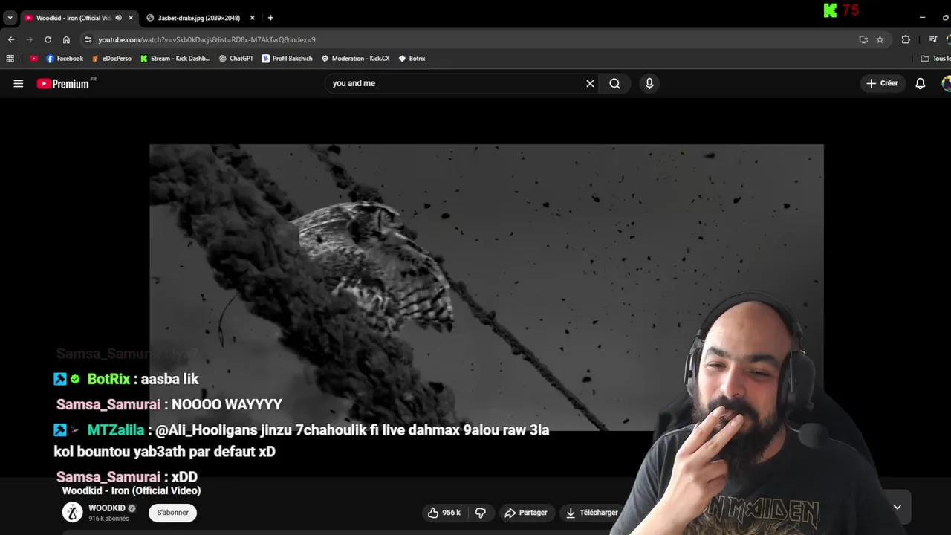Open browser home page icon

point(66,39)
